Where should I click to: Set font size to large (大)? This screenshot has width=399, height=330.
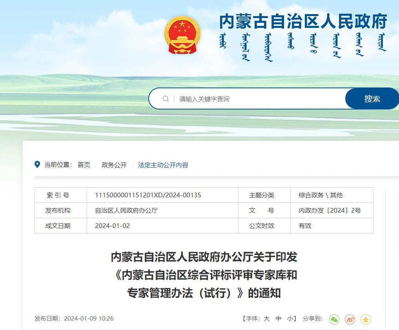pos(266,319)
